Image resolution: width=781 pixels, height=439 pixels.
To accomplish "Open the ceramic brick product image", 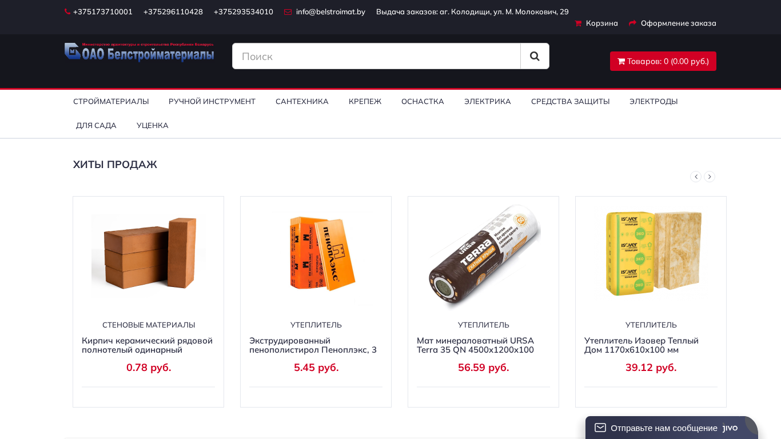I will click(x=149, y=253).
